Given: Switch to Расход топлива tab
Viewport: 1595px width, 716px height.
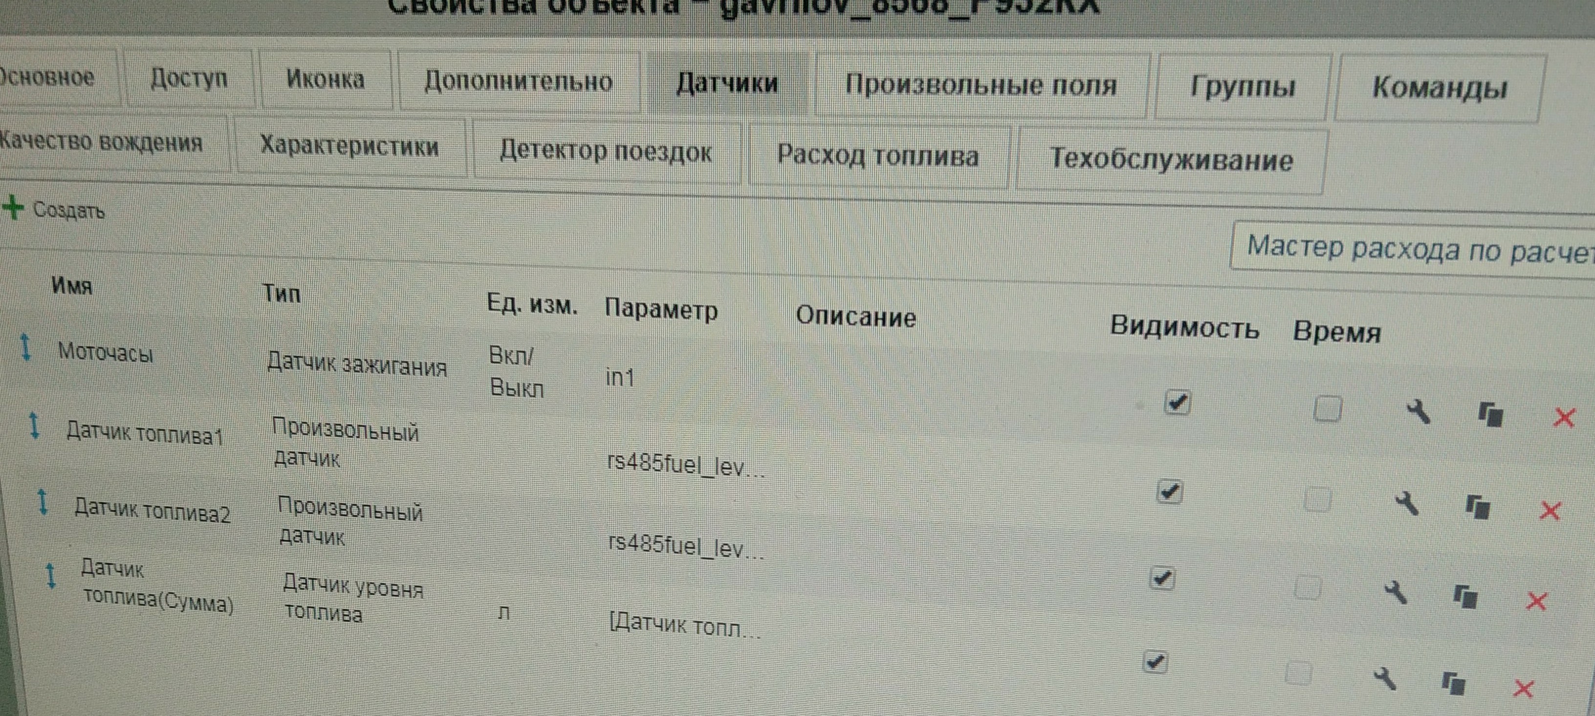Looking at the screenshot, I should tap(877, 155).
